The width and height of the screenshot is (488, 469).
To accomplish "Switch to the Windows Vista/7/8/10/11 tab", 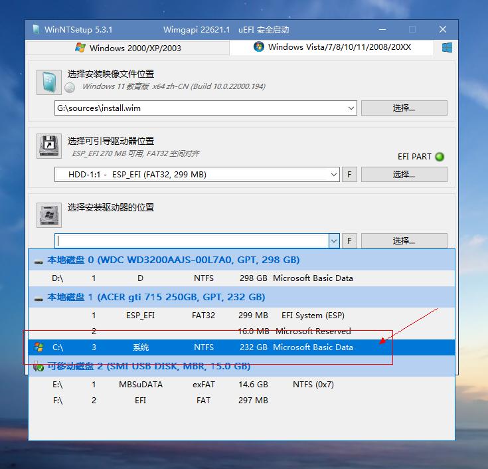I will coord(332,47).
